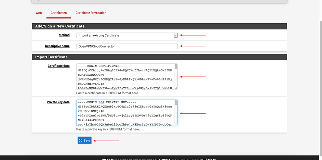Image resolution: width=322 pixels, height=160 pixels.
Task: Click inside the Certificate data textarea
Action: coord(125,76)
